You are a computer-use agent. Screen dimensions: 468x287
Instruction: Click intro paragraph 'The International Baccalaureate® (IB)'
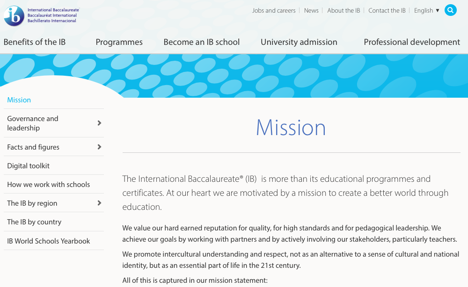pos(285,193)
